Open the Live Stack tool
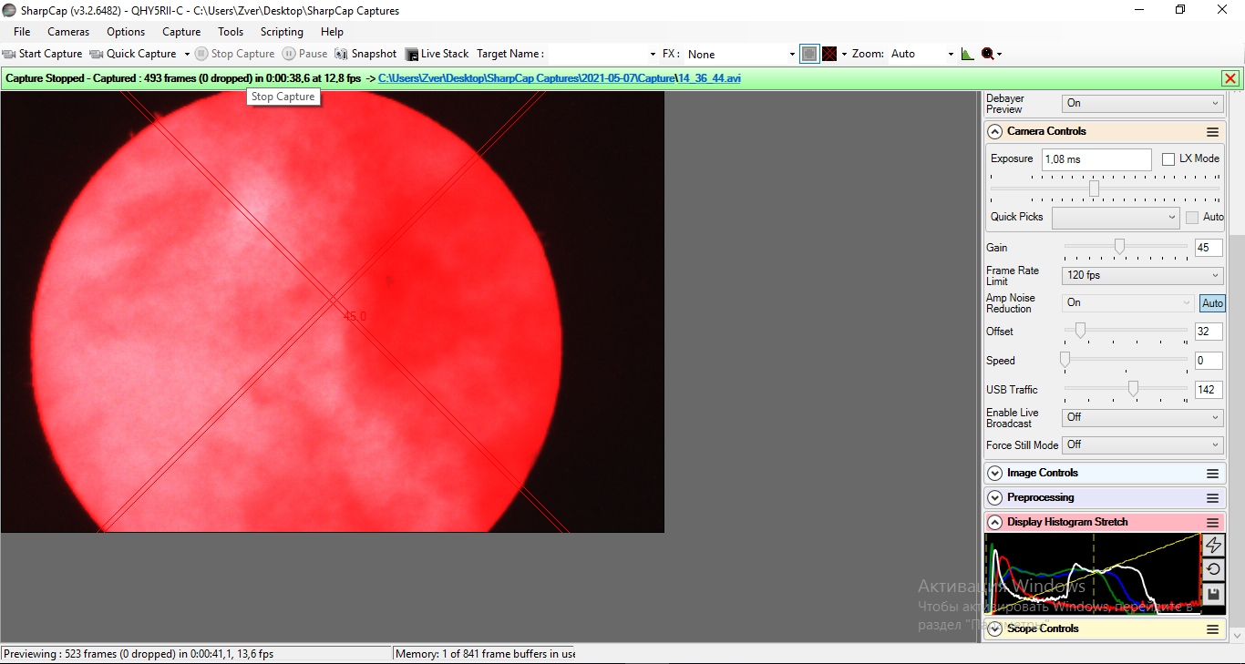Viewport: 1245px width, 664px height. pyautogui.click(x=437, y=54)
